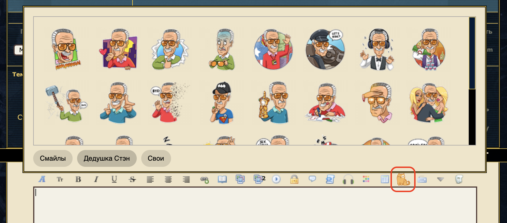Toggle strikethrough formatting

click(132, 179)
